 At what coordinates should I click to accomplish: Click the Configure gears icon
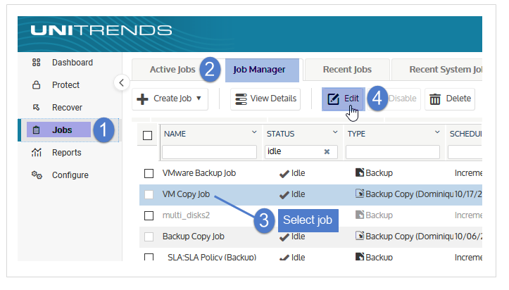pos(37,175)
